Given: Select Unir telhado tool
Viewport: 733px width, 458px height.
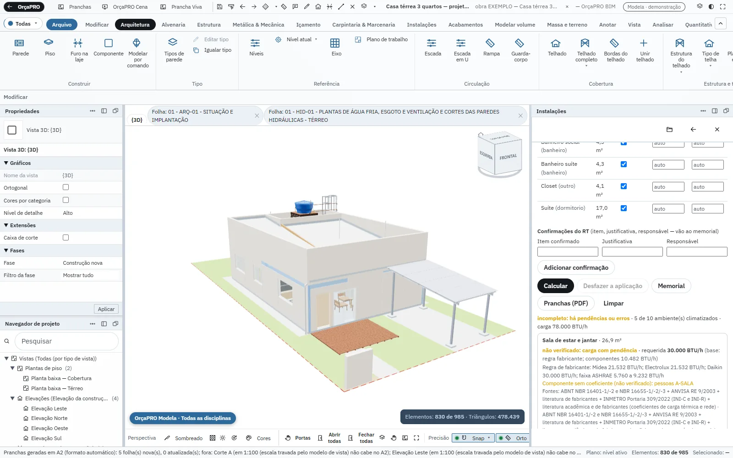Looking at the screenshot, I should pos(645,50).
